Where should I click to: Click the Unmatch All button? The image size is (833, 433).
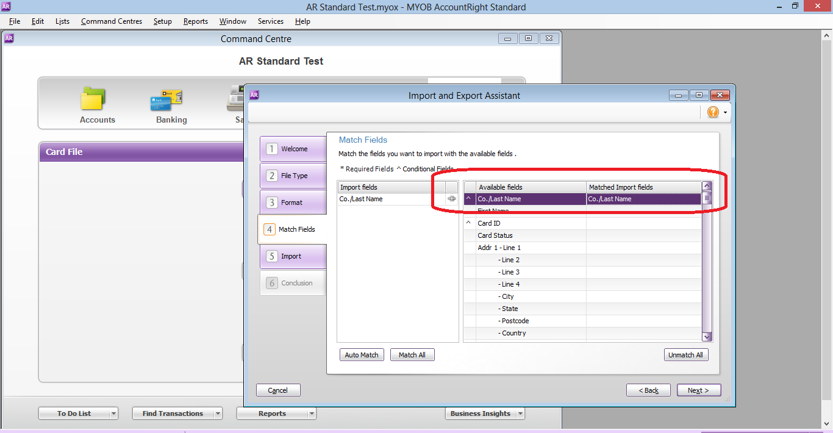pos(686,355)
